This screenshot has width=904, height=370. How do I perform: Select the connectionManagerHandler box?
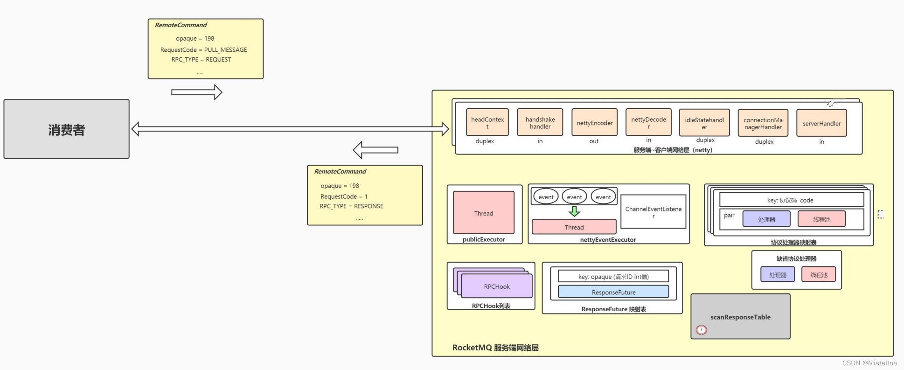763,123
